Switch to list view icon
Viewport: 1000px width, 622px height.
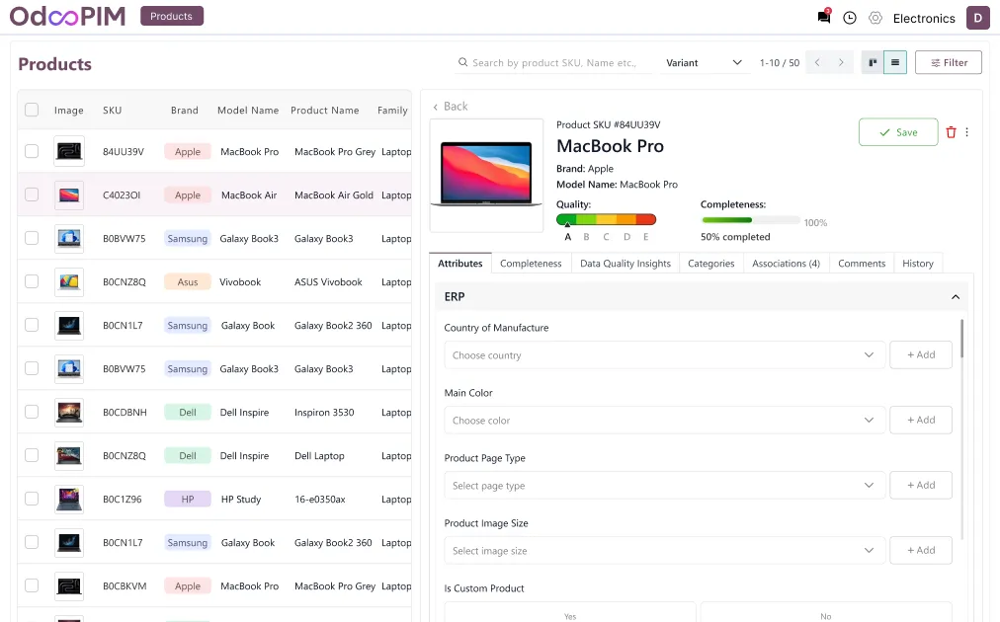coord(894,62)
